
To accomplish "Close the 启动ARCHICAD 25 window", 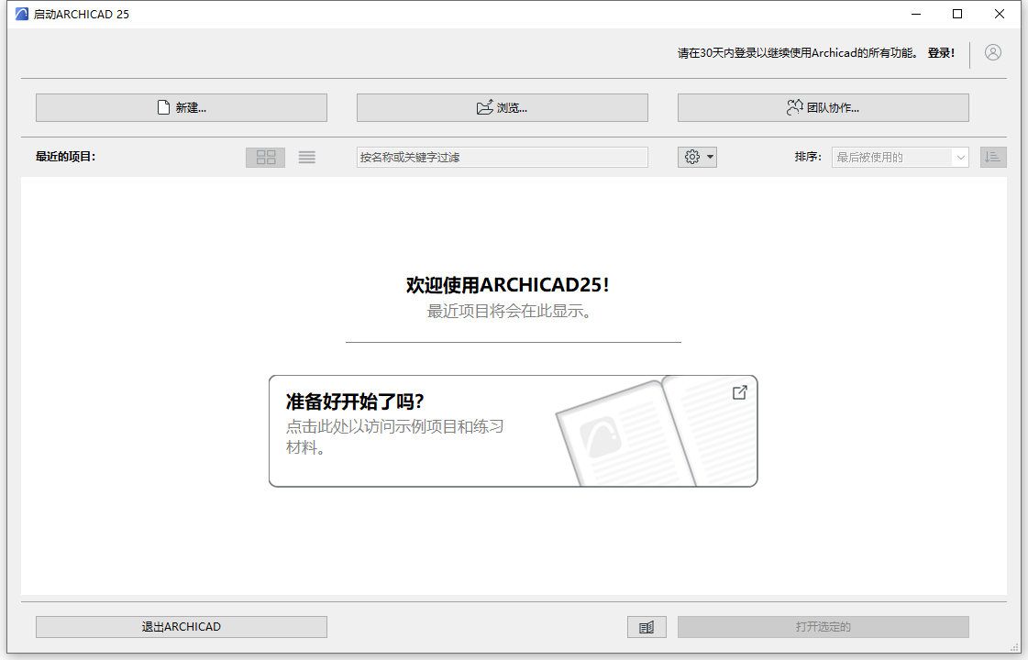I will pos(1000,14).
